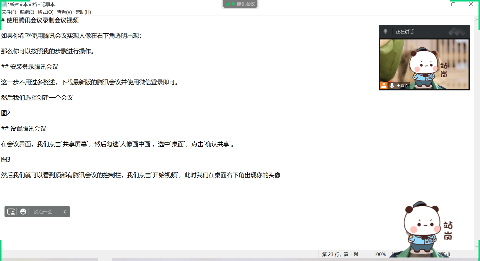The image size is (480, 261).
Task: Click the line 图2
Action: tap(6, 113)
